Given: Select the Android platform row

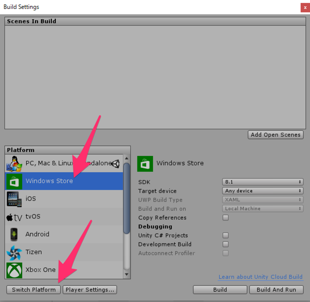Looking at the screenshot, I should (64, 235).
